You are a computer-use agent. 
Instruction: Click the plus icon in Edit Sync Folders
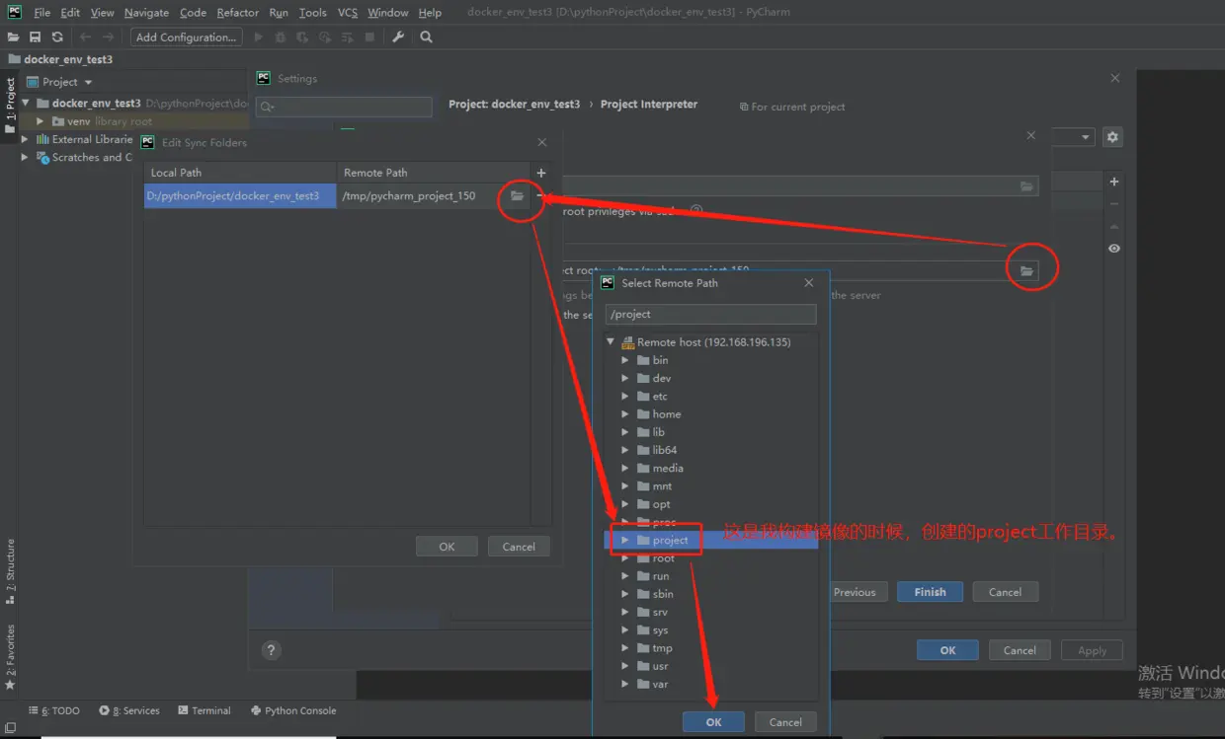540,173
